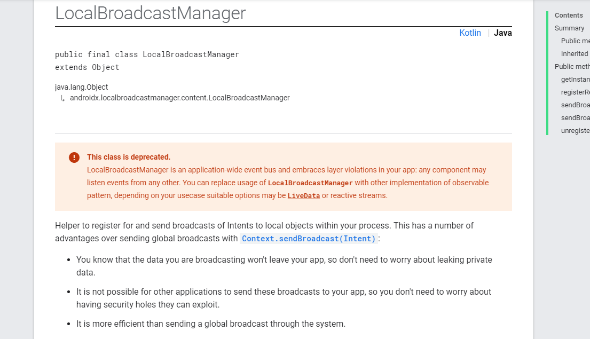
Task: Select the Kotlin language link
Action: click(470, 33)
